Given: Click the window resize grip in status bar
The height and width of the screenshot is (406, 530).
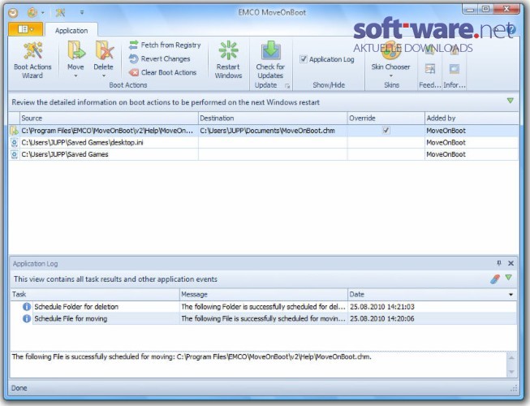Looking at the screenshot, I should coord(514,388).
